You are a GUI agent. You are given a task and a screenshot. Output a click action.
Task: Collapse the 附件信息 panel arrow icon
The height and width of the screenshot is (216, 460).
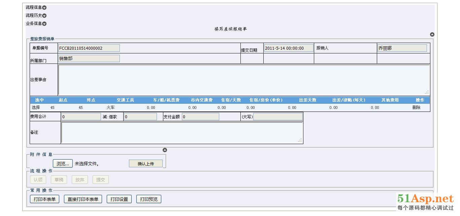[165, 150]
